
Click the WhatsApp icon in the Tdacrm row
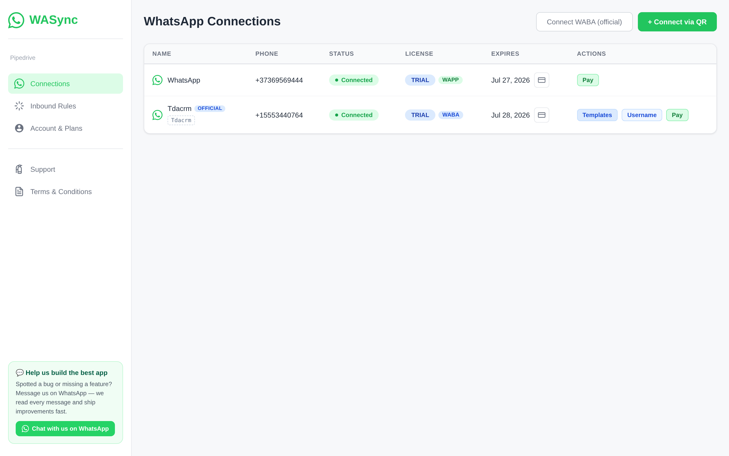coord(157,115)
